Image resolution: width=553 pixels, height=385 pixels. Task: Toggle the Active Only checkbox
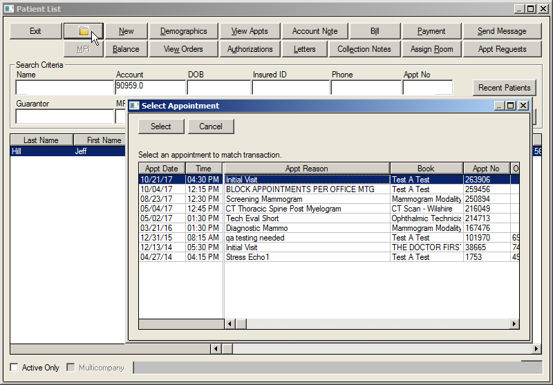coord(15,368)
